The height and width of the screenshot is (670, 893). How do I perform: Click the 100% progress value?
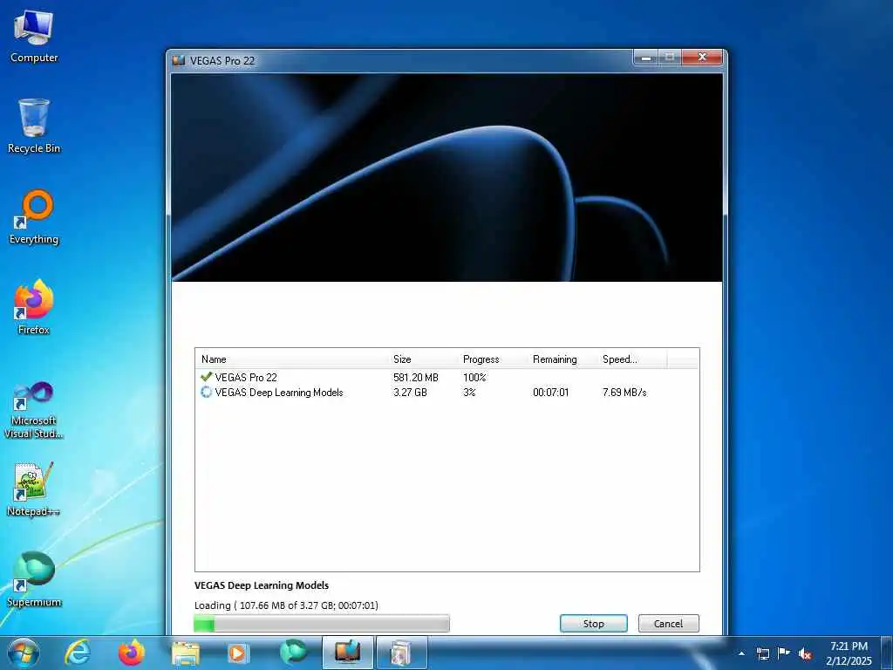point(474,377)
